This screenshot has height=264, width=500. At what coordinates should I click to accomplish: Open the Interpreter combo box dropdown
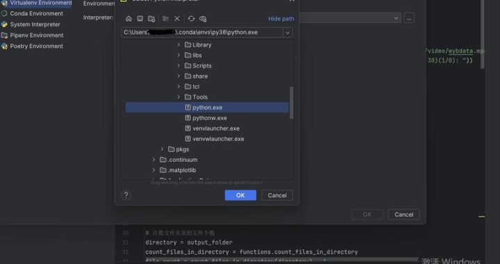pyautogui.click(x=396, y=18)
